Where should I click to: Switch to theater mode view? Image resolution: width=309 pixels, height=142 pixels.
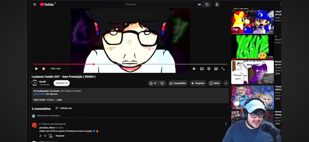coord(216,69)
